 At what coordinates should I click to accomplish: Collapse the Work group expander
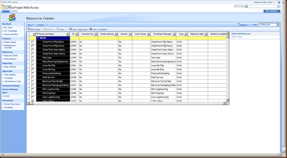(38, 38)
